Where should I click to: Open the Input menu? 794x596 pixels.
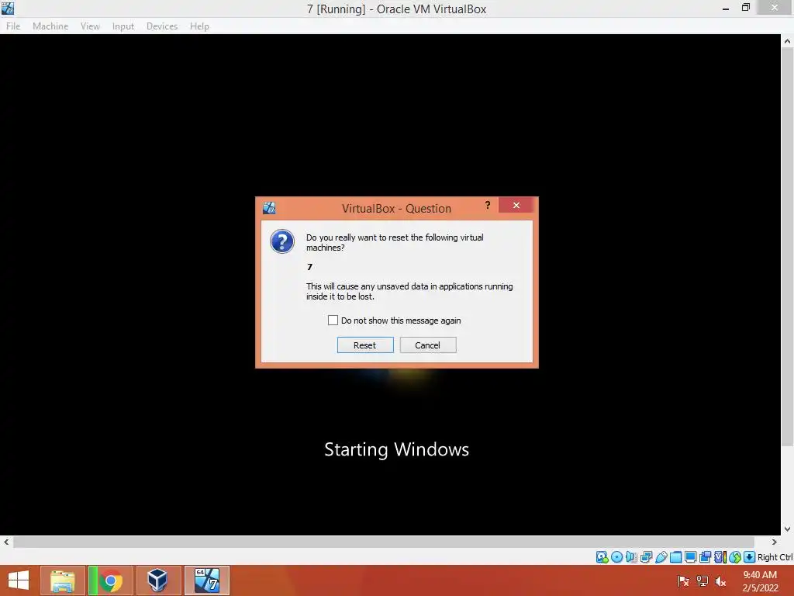(123, 26)
